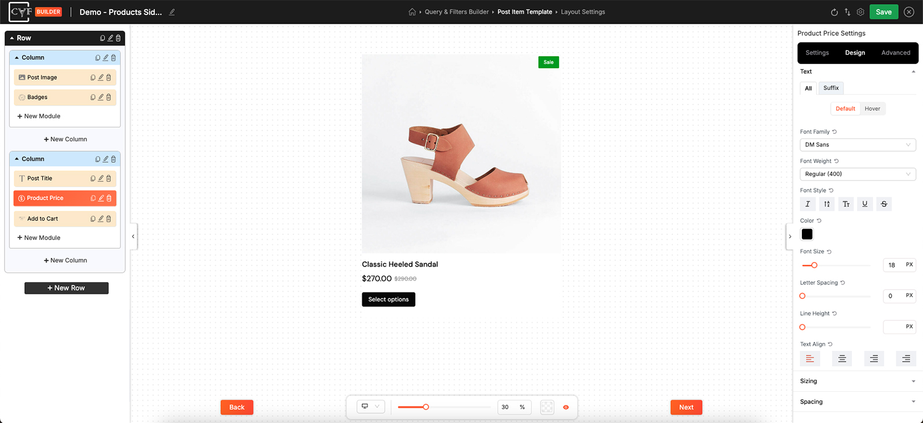The width and height of the screenshot is (923, 423).
Task: Delete the entire Row with trash icon
Action: [118, 38]
